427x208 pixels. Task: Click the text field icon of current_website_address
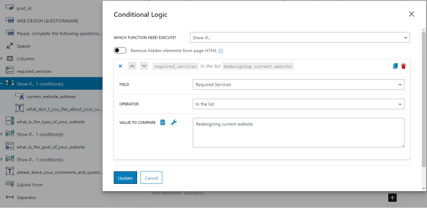pyautogui.click(x=20, y=96)
